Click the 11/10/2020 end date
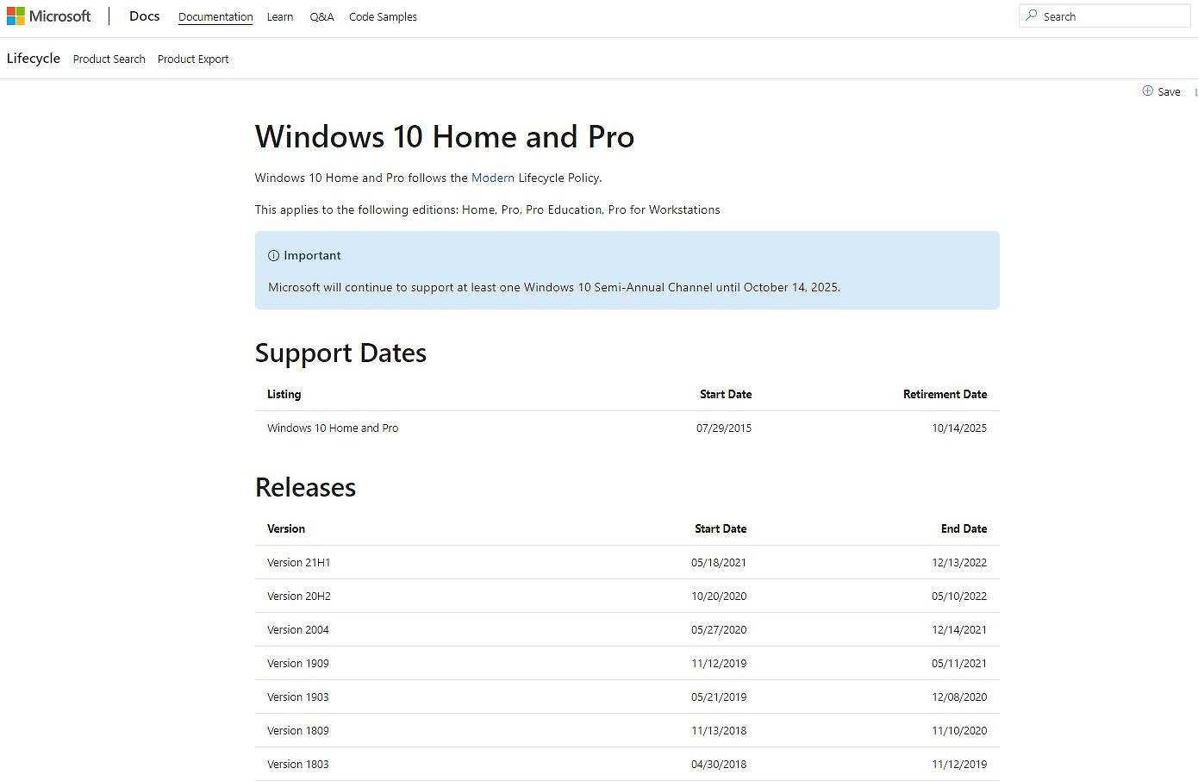The width and height of the screenshot is (1198, 781). tap(959, 730)
